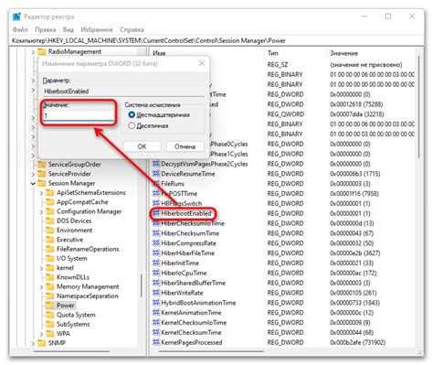Click the Session Manager folder icon

[x=42, y=183]
